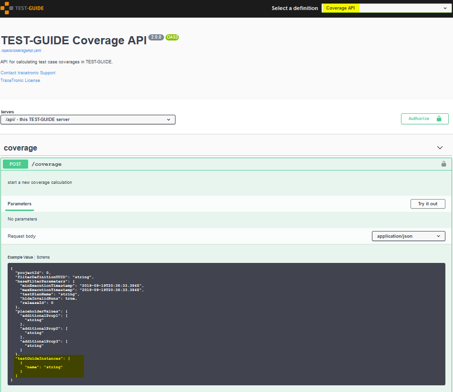453x392 pixels.
Task: Click the green POST method badge
Action: pyautogui.click(x=15, y=163)
